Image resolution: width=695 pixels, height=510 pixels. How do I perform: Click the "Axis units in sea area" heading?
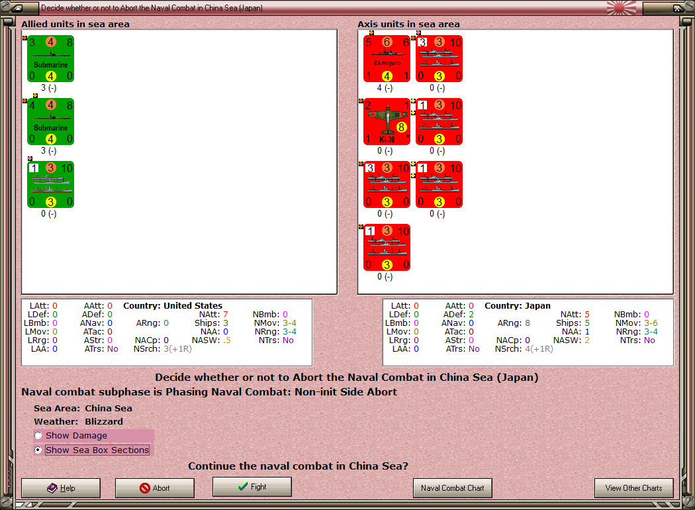tap(408, 24)
